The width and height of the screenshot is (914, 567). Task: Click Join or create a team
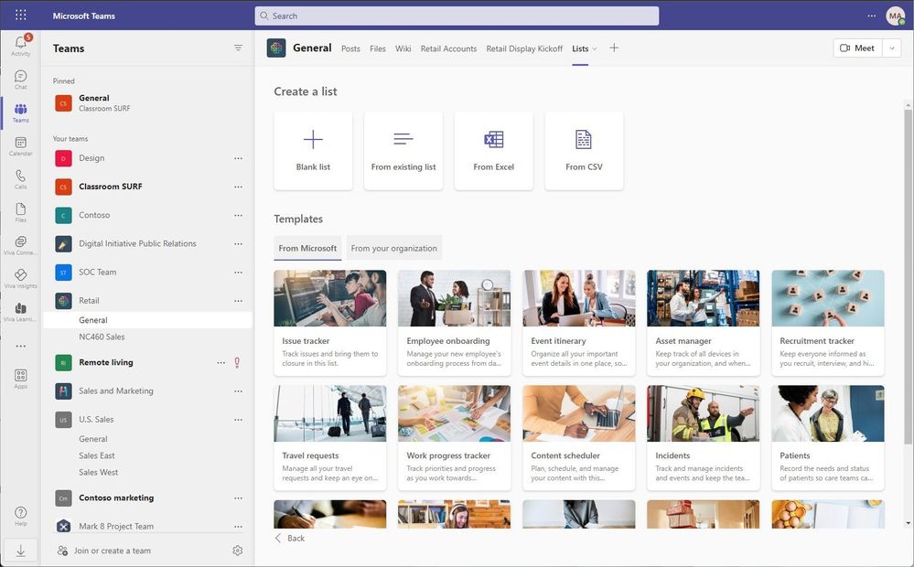(x=105, y=551)
